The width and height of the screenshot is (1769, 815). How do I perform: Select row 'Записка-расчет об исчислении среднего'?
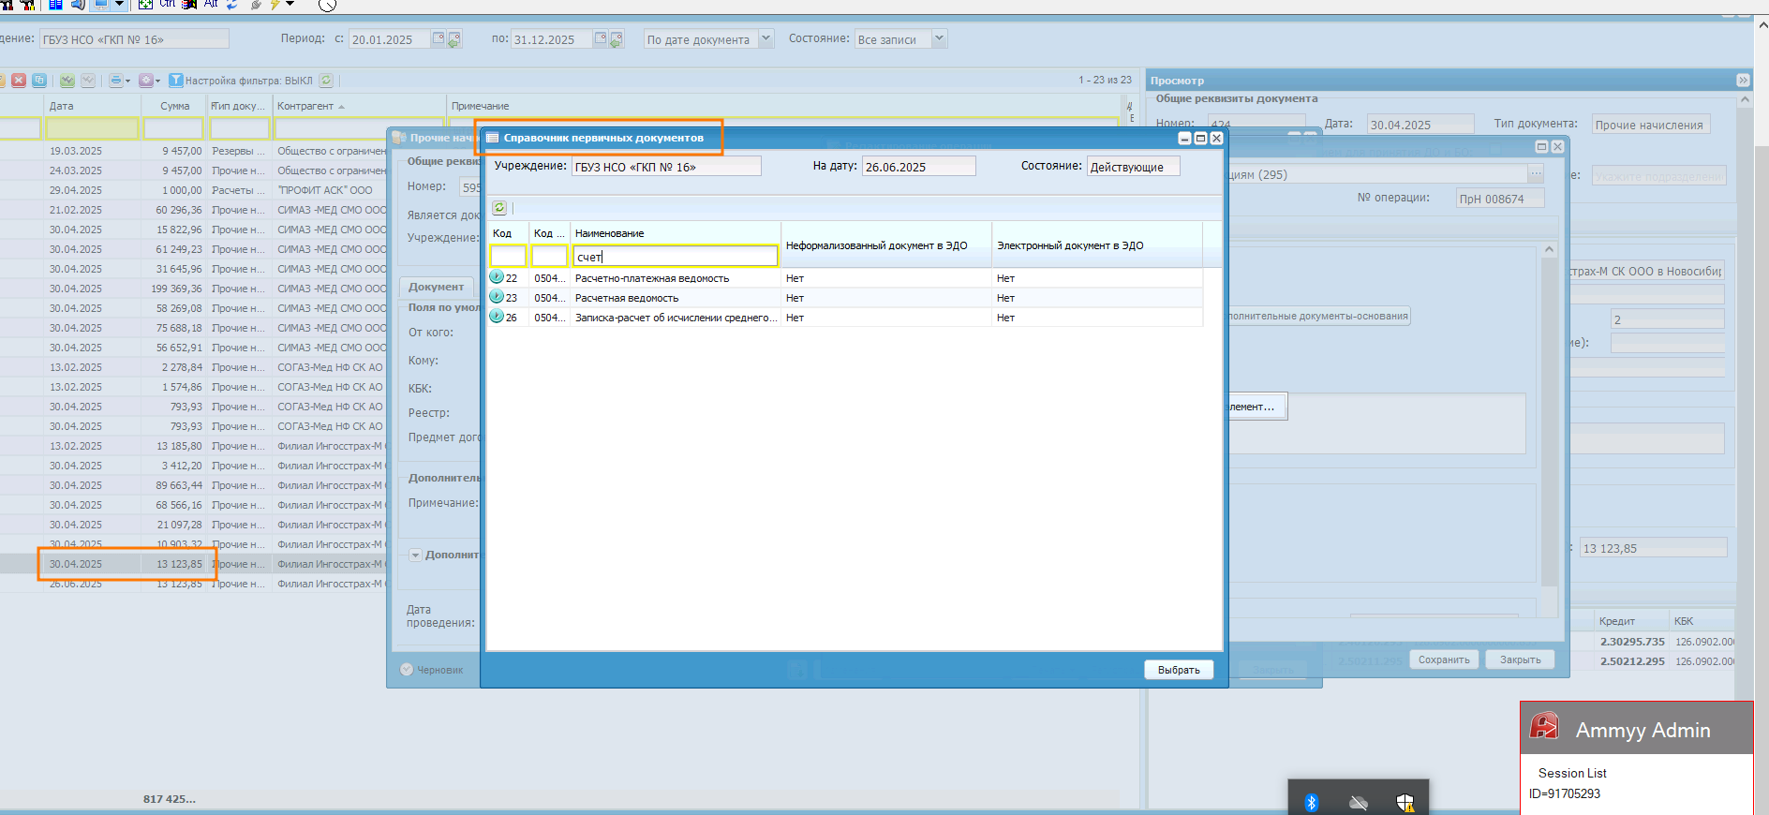[x=845, y=318]
